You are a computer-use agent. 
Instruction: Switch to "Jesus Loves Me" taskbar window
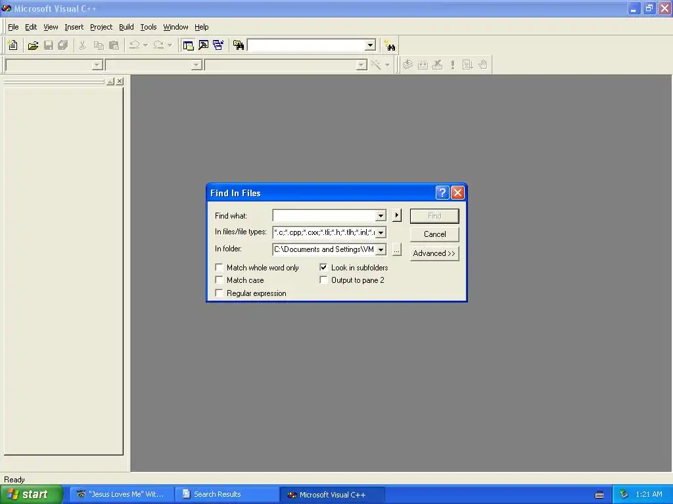click(122, 494)
